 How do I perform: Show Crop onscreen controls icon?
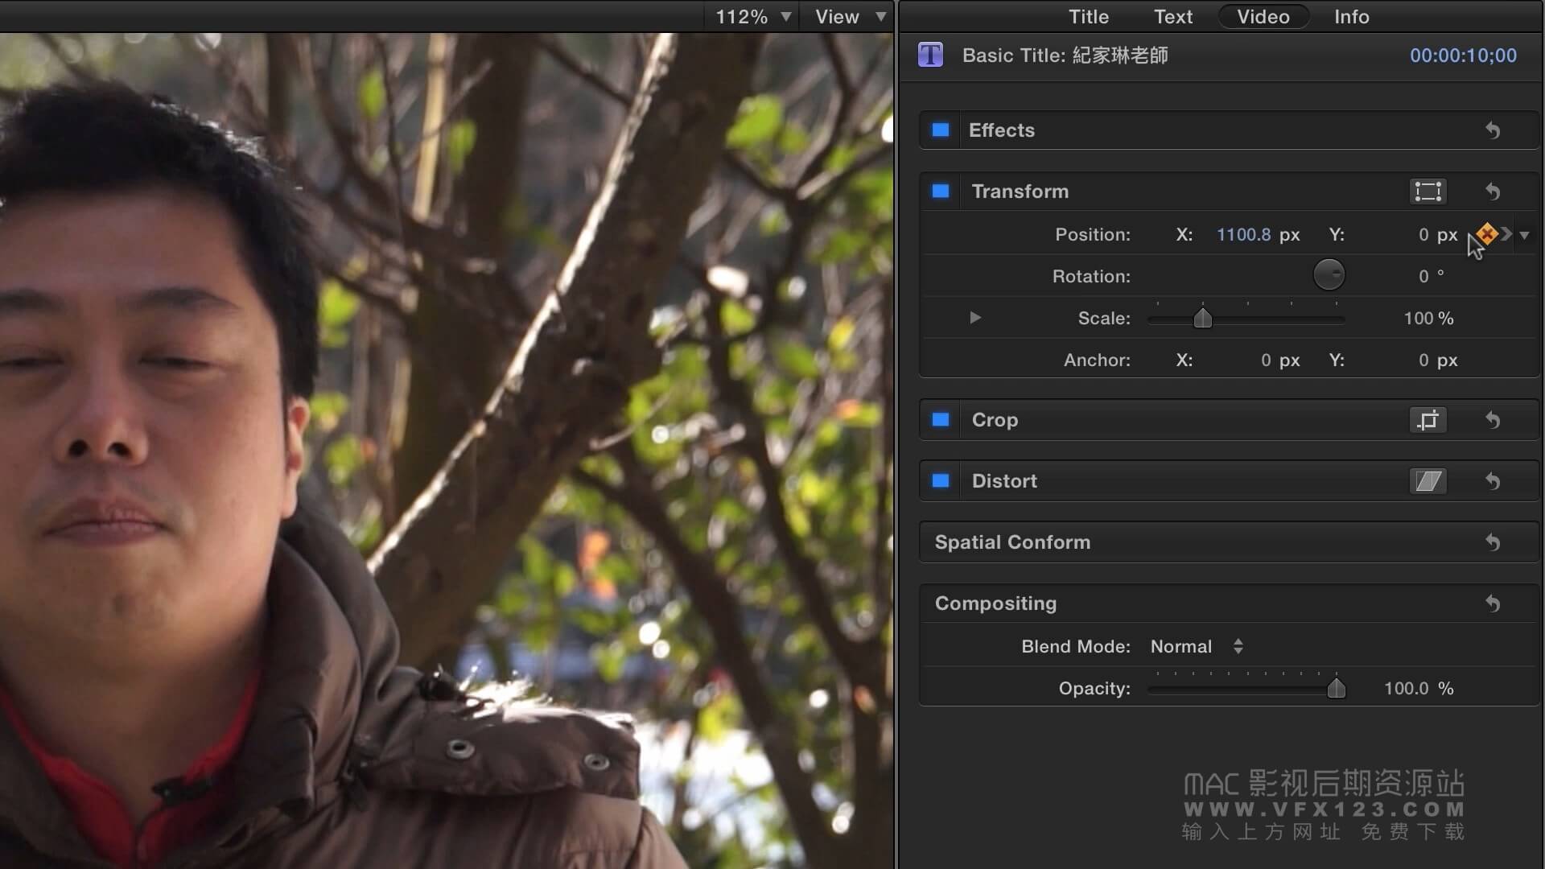(x=1428, y=420)
